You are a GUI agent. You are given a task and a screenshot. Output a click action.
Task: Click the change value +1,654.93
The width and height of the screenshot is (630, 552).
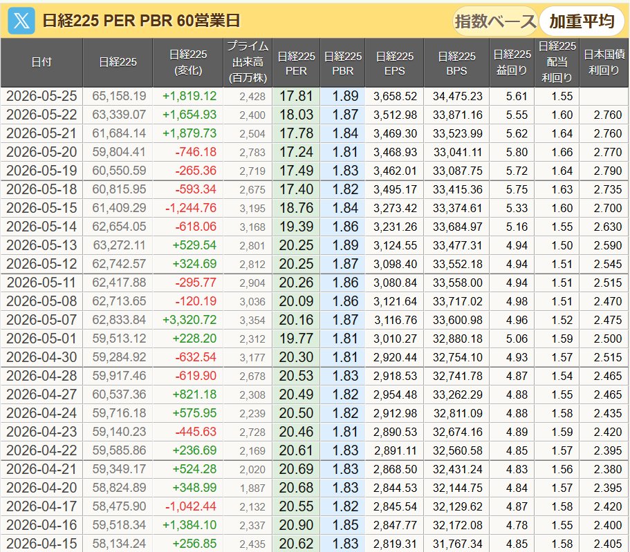click(x=189, y=115)
